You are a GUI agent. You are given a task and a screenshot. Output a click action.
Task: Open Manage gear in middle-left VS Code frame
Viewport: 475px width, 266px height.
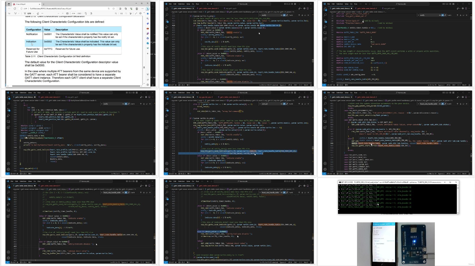[x=8, y=169]
